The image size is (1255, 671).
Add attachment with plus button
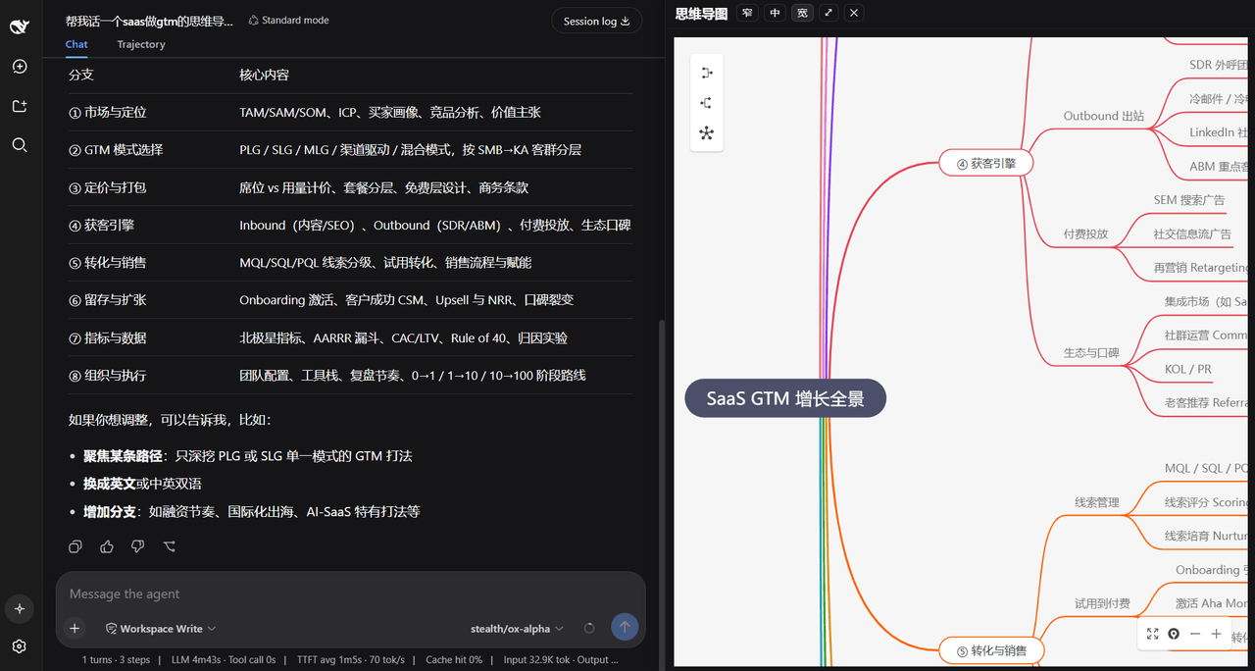(x=75, y=628)
